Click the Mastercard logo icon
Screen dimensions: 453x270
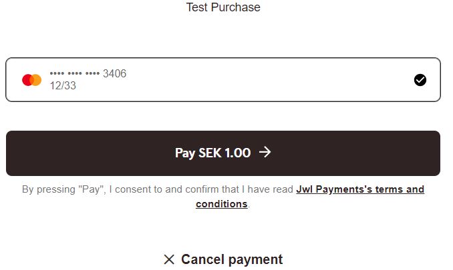tap(31, 80)
